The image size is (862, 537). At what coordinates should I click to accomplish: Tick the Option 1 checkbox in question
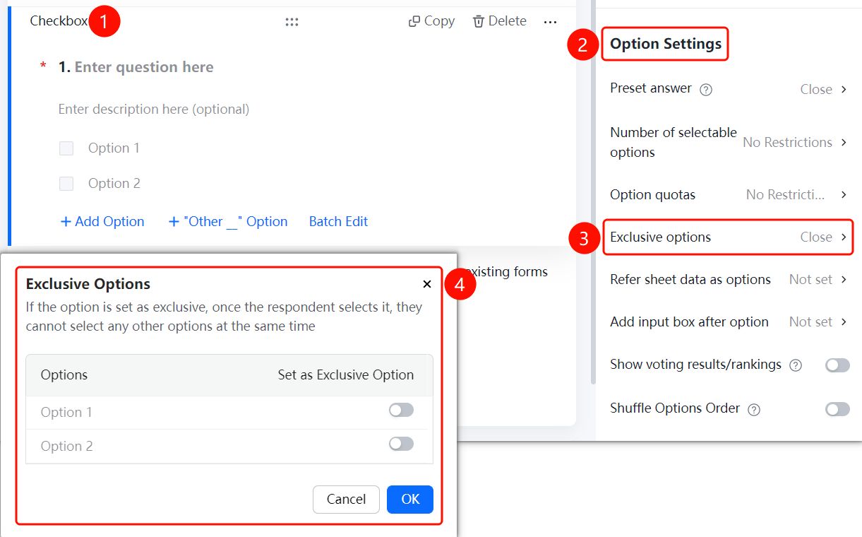66,148
